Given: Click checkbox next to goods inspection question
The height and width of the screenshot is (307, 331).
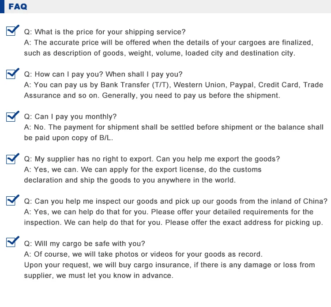Looking at the screenshot, I should pos(11,201).
